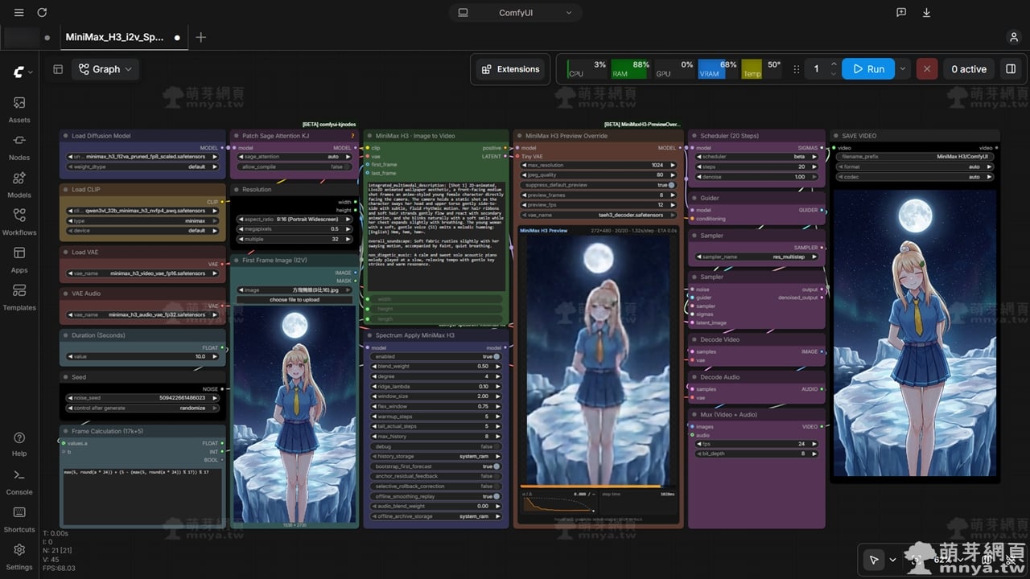The width and height of the screenshot is (1030, 579).
Task: Open the sampler_name dropdown
Action: click(x=756, y=257)
